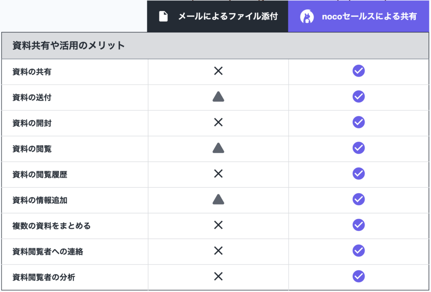431x292 pixels.
Task: Click the purple checkmark in the 資料の閲覧履歴 row
Action: tap(359, 174)
